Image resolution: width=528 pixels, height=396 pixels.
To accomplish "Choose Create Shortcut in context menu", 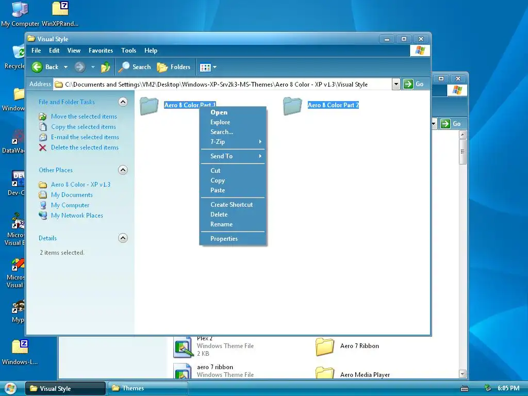I will tap(233, 205).
